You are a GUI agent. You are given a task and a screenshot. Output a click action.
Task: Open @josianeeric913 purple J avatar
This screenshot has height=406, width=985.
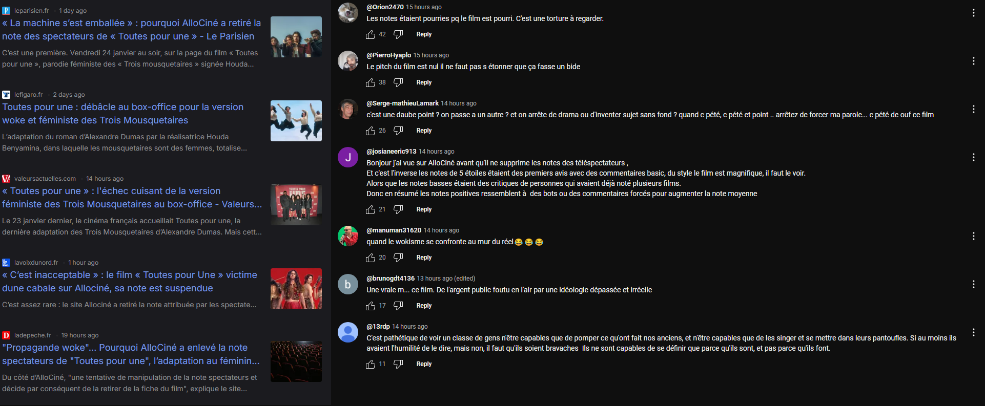pyautogui.click(x=348, y=157)
